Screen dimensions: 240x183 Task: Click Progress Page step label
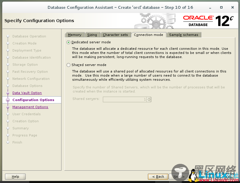[25, 135]
